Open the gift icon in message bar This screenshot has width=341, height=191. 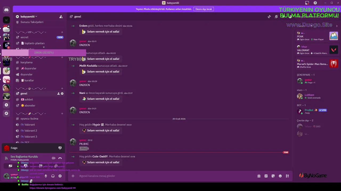tap(259, 176)
